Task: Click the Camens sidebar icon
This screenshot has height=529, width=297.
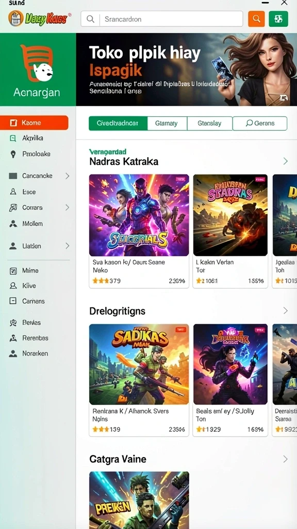Action: (x=13, y=301)
